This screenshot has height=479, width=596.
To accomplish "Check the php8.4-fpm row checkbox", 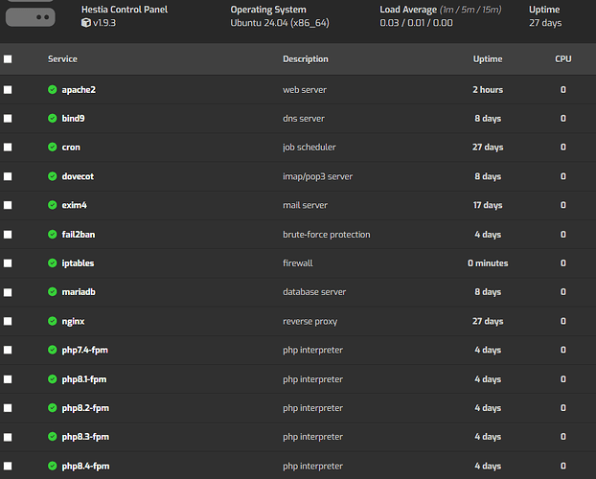I will [8, 467].
